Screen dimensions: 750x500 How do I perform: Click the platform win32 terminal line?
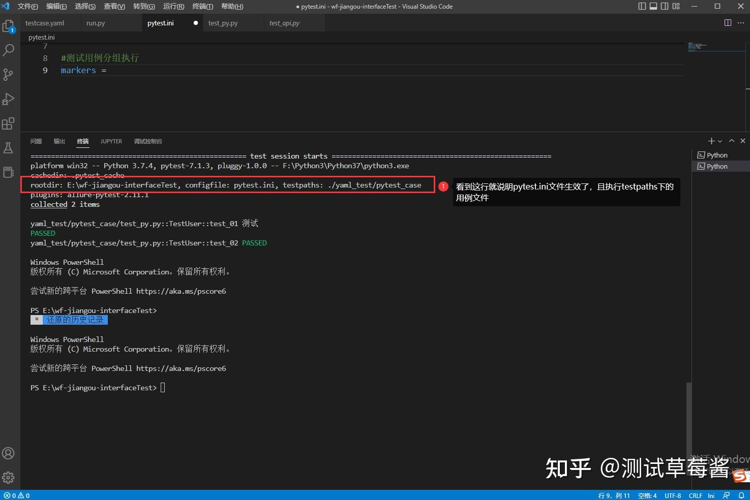click(x=220, y=166)
